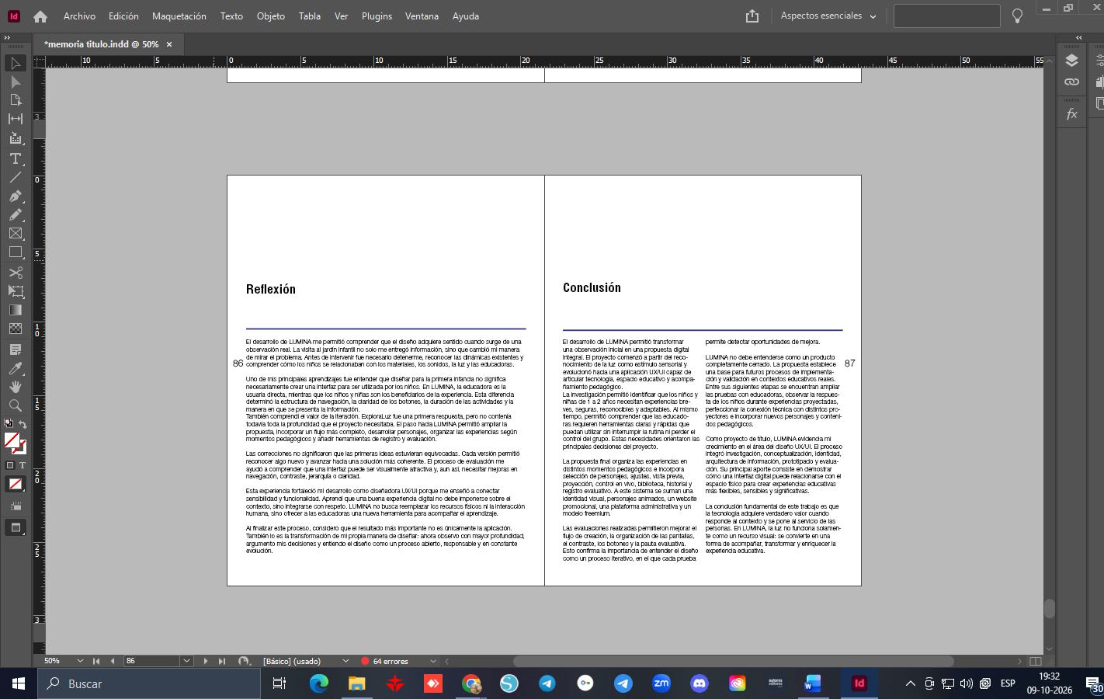The width and height of the screenshot is (1104, 699).
Task: Click the fill and stroke color swatch
Action: click(16, 443)
